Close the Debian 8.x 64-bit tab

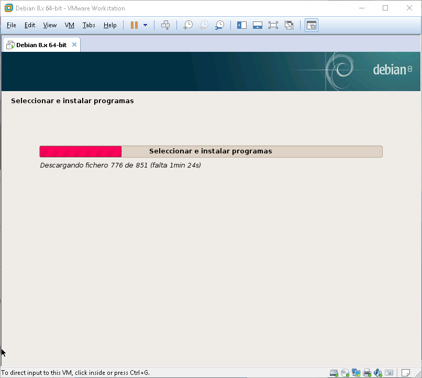(74, 45)
